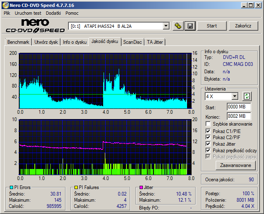The height and width of the screenshot is (214, 264).
Task: Click the Ocena jakości value 90
Action: coord(251,180)
